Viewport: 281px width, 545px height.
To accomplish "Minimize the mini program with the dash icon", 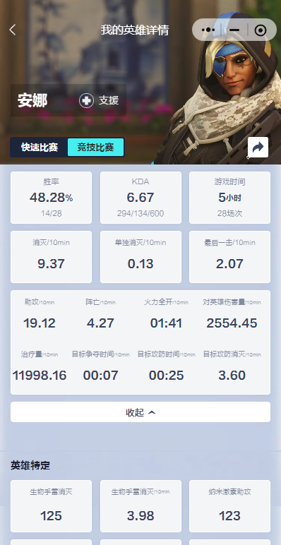I will [x=234, y=30].
